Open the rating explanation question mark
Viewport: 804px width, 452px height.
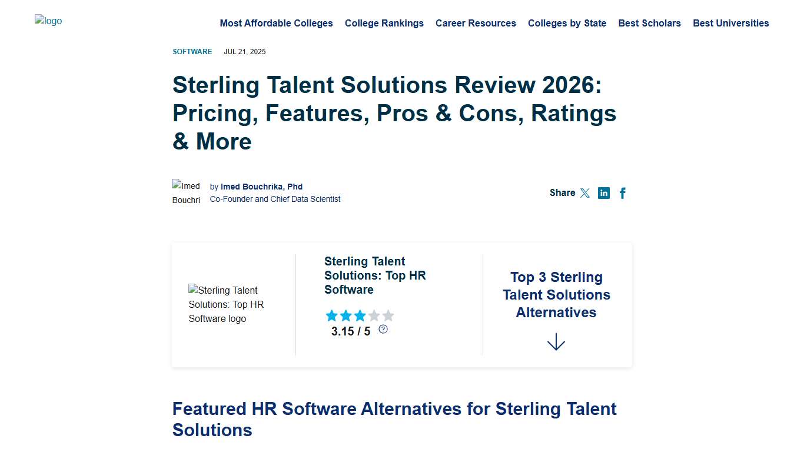pos(383,329)
